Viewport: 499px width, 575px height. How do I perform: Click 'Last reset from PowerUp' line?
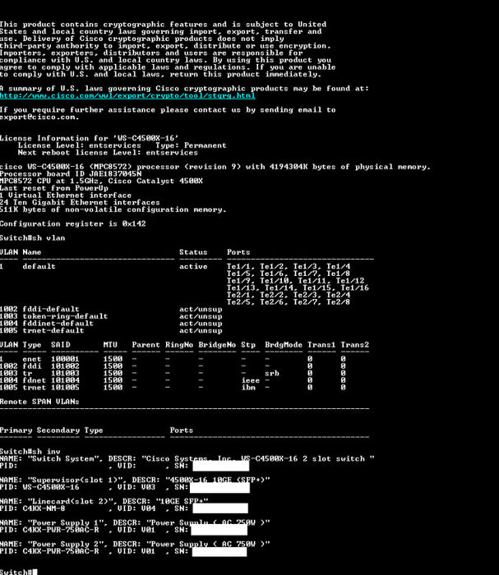[x=54, y=188]
